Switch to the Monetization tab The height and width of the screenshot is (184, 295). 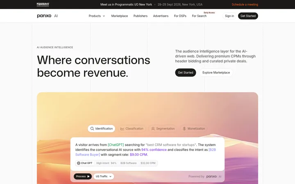click(194, 129)
